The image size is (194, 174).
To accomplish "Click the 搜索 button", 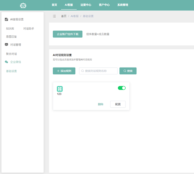I will [x=128, y=71].
